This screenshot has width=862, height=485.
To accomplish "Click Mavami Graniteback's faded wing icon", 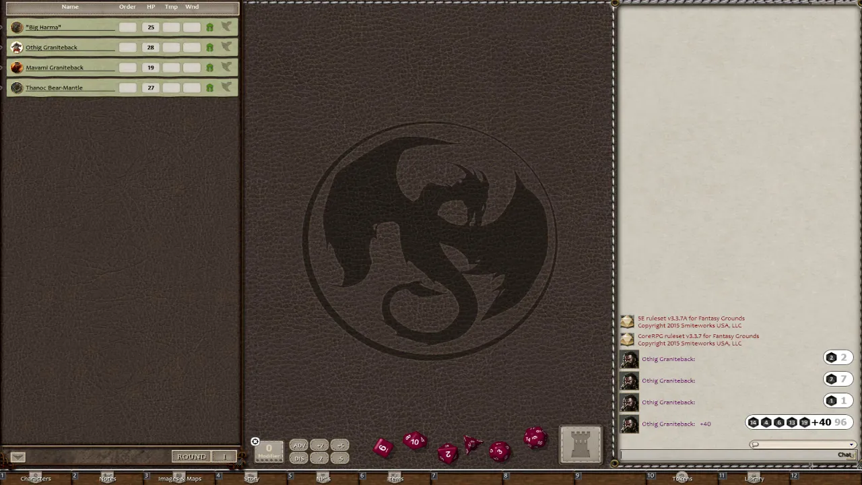I will [x=226, y=67].
